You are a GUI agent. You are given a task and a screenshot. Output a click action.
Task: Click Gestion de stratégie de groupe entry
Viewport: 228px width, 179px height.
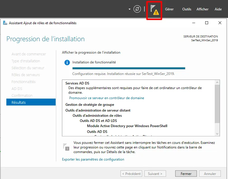pos(90,105)
